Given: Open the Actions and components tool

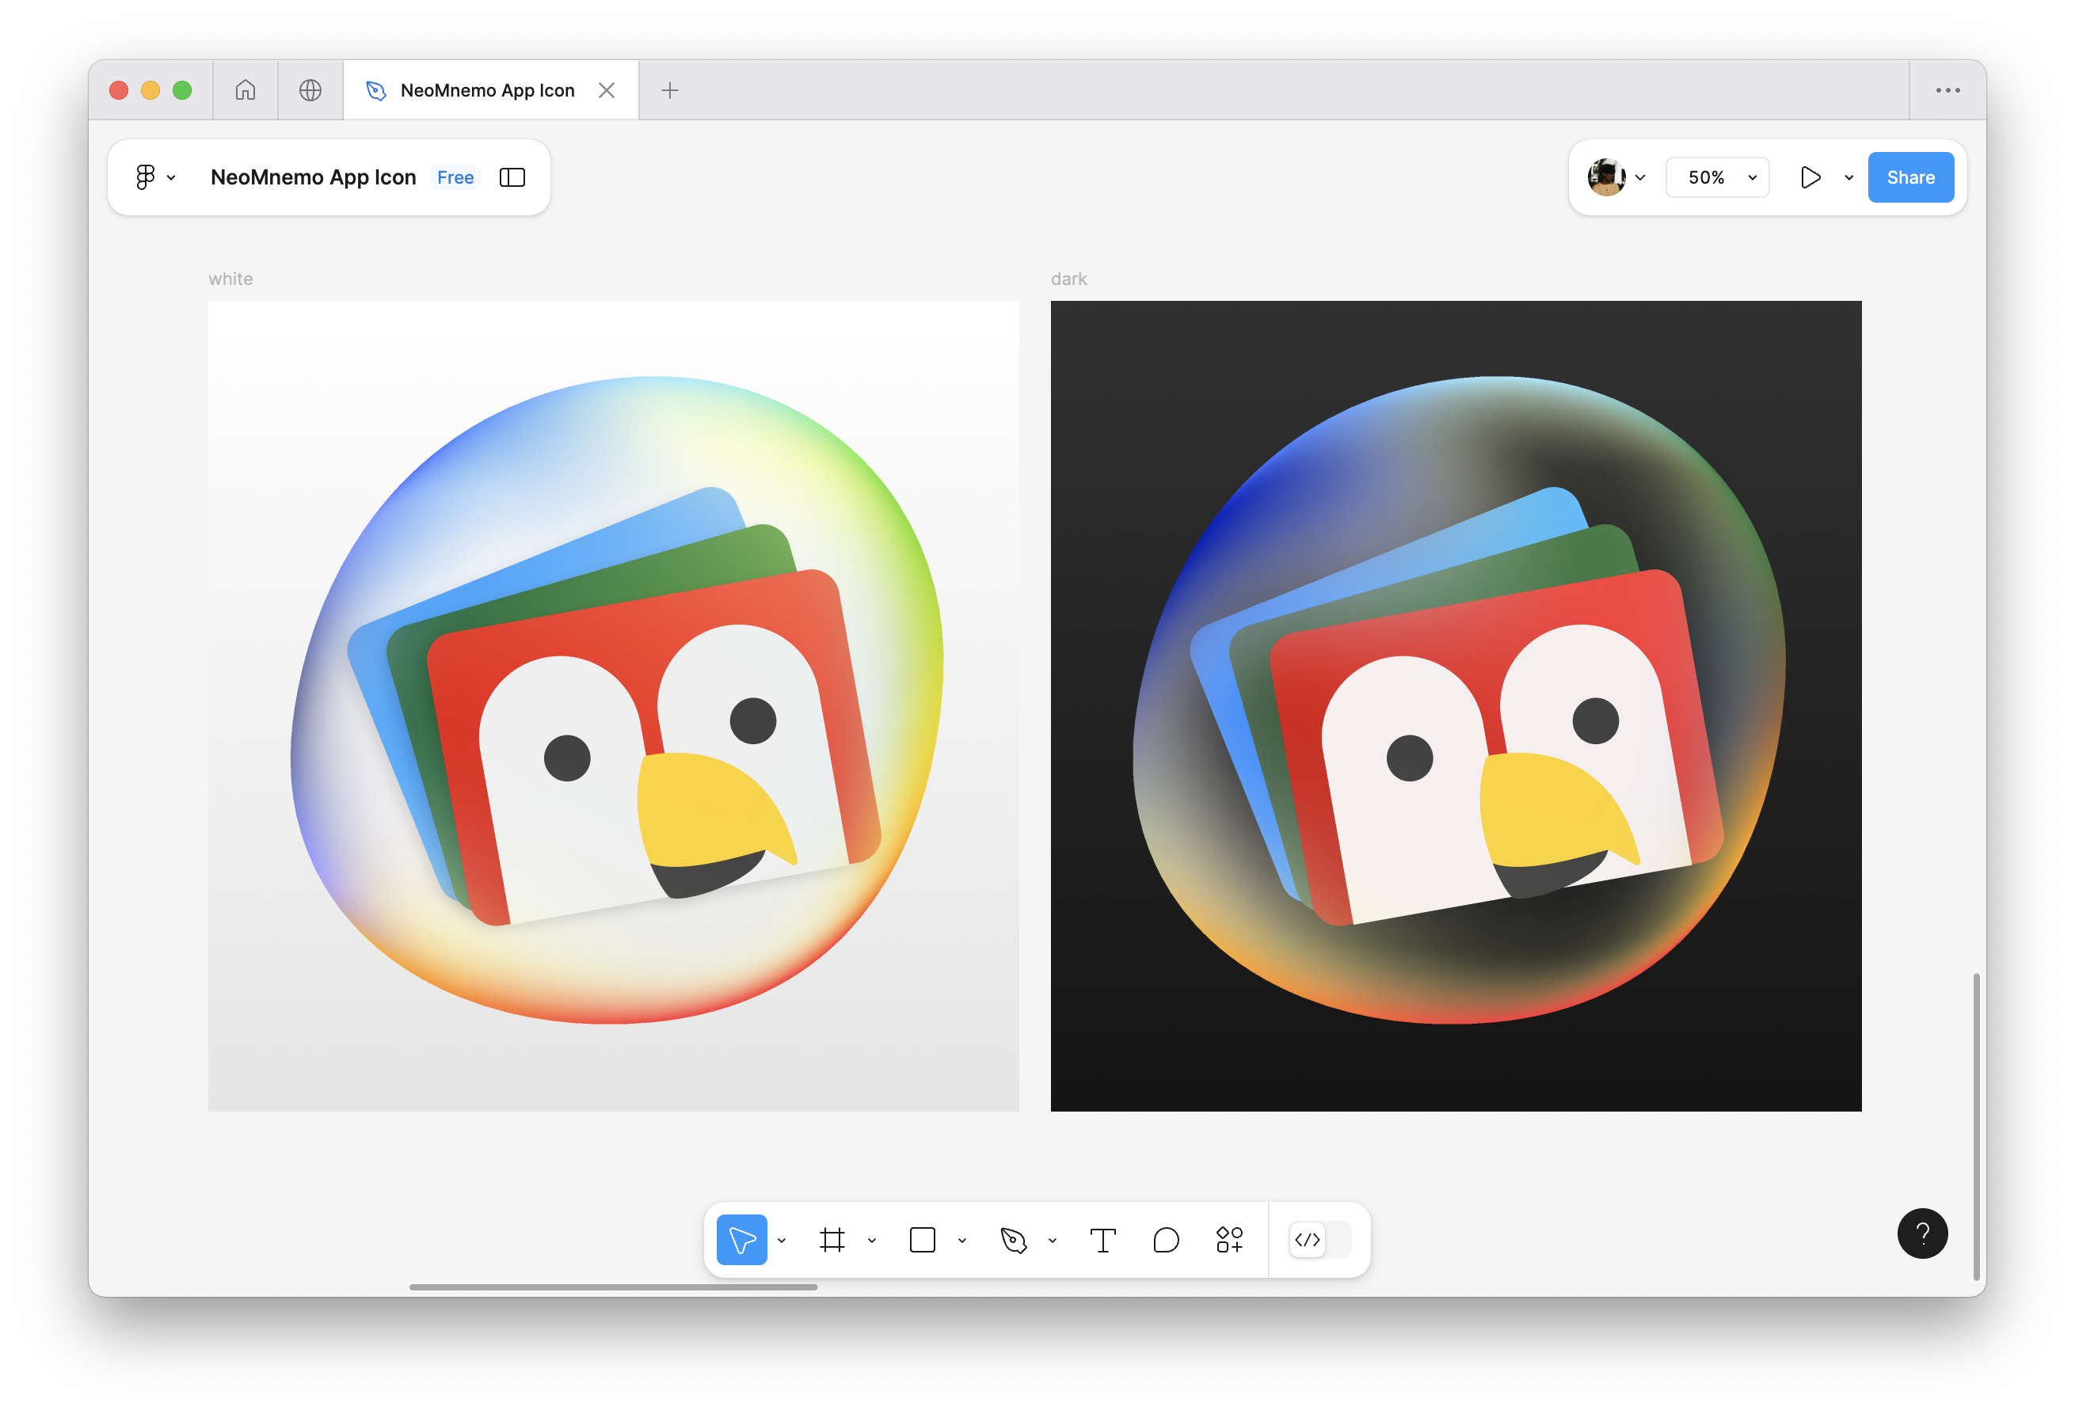Looking at the screenshot, I should point(1229,1239).
